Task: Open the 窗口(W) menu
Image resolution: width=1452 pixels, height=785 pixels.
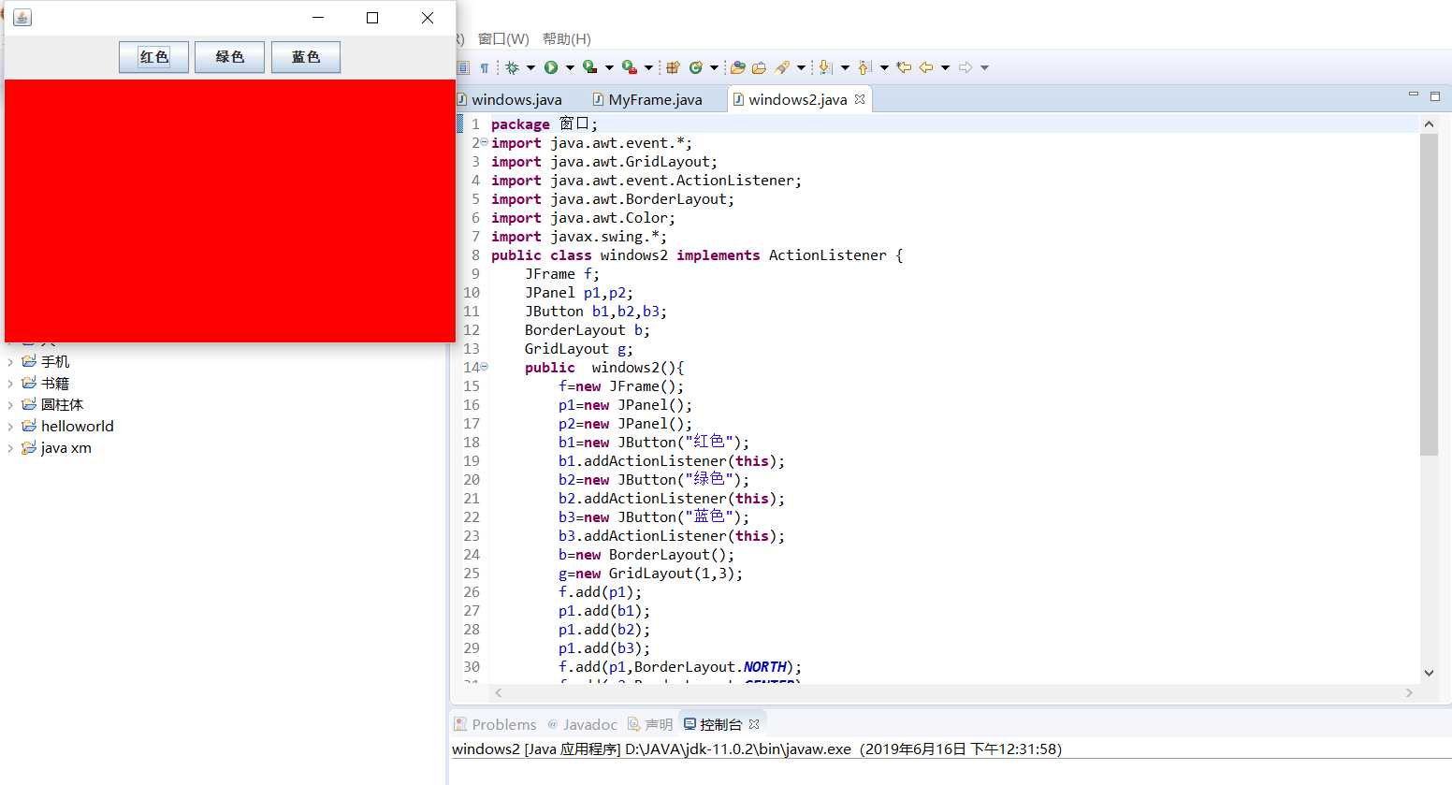Action: [x=503, y=39]
